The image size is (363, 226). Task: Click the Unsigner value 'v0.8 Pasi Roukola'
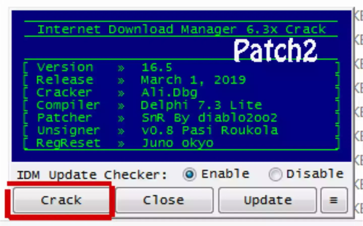(x=210, y=130)
